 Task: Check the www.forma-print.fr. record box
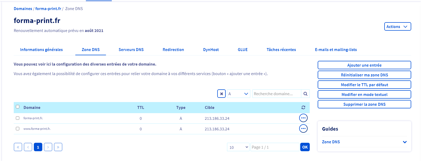tap(18, 129)
